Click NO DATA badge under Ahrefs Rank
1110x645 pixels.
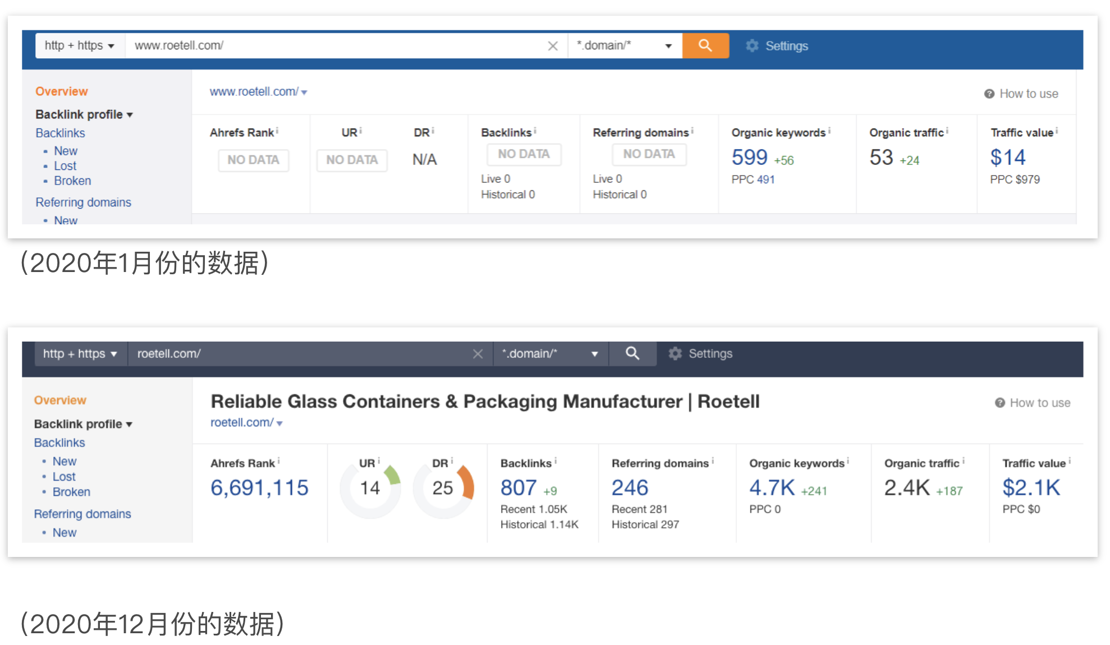pyautogui.click(x=253, y=160)
